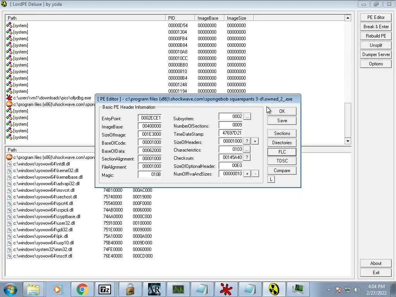The width and height of the screenshot is (396, 297).
Task: Click Compare button in PE Editor
Action: pyautogui.click(x=282, y=171)
